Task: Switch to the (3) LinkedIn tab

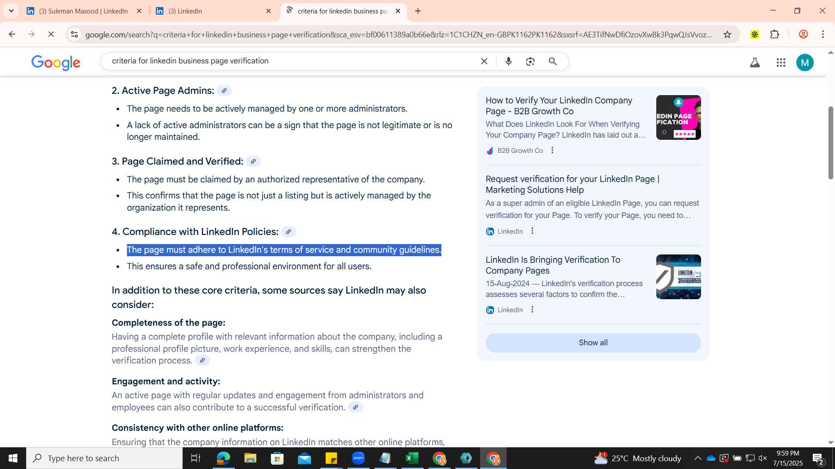Action: 208,11
